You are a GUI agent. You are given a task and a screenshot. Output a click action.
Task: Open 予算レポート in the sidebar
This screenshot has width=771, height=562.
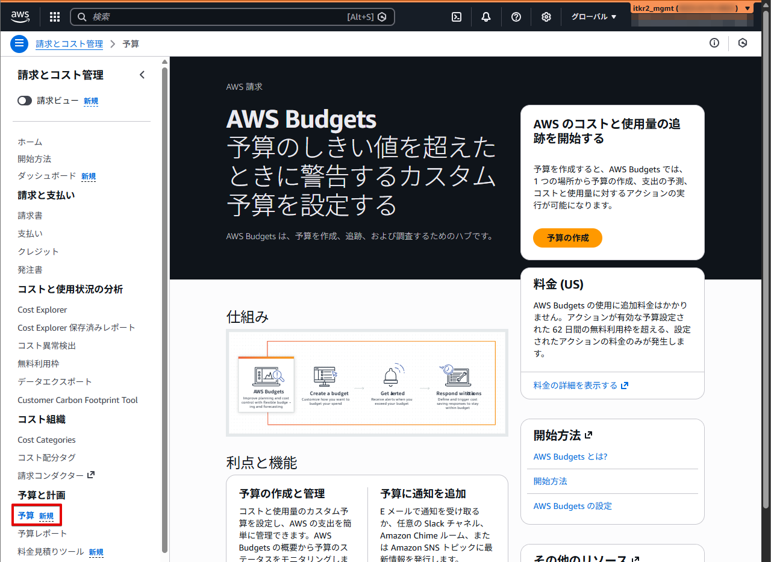tap(42, 534)
